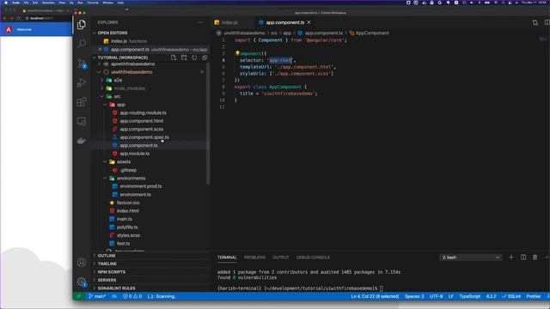Open the Search view in activity bar
The width and height of the screenshot is (550, 309).
point(82,44)
